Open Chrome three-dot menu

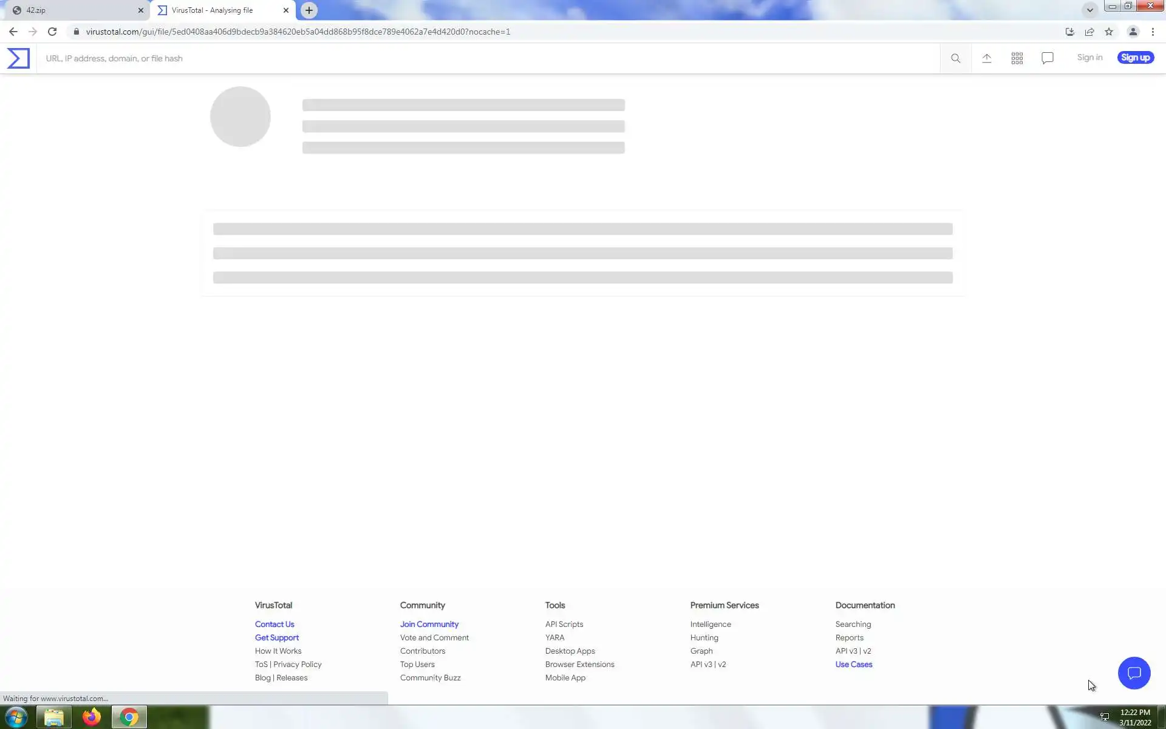point(1153,32)
